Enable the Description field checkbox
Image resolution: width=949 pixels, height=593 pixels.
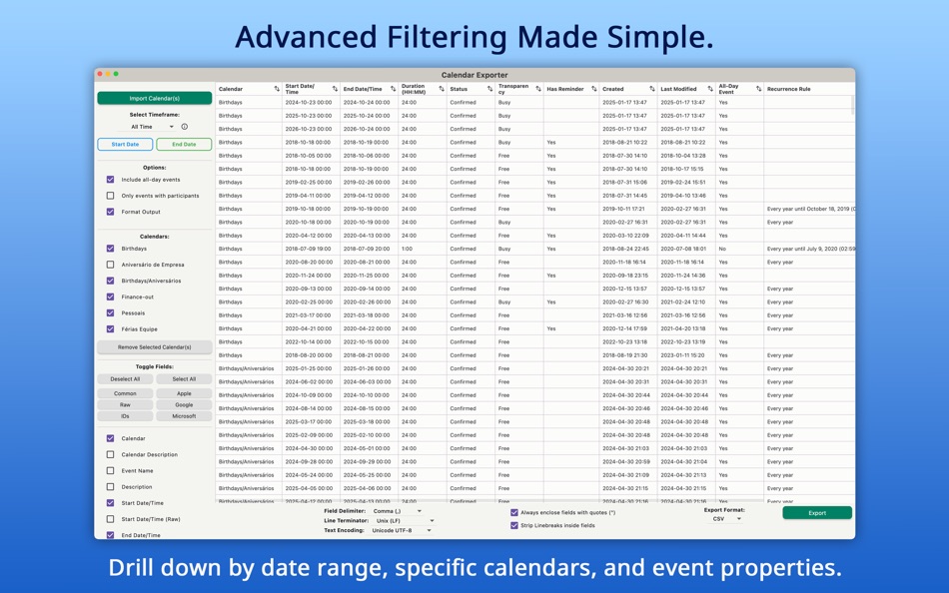[110, 486]
